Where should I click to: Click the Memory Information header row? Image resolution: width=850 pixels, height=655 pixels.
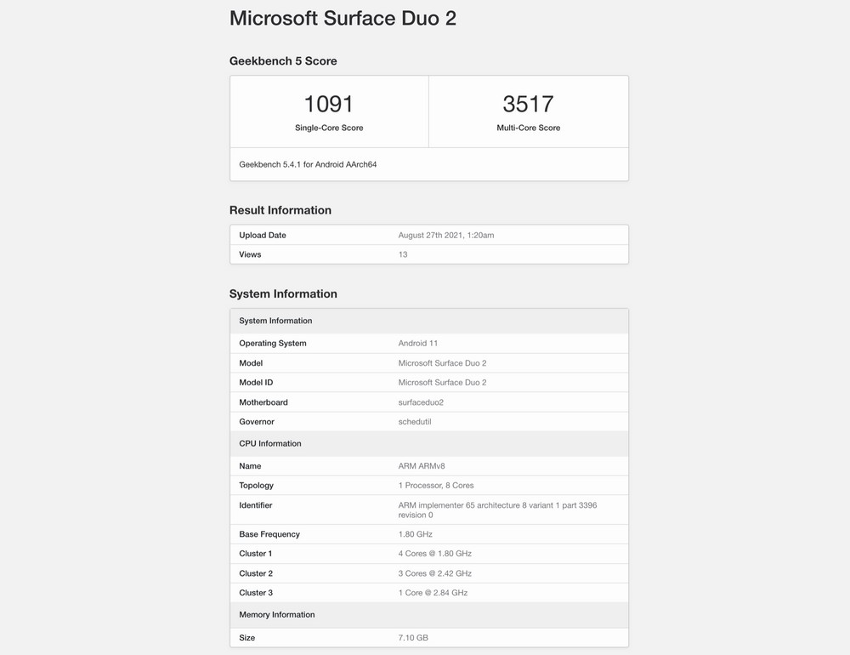429,615
